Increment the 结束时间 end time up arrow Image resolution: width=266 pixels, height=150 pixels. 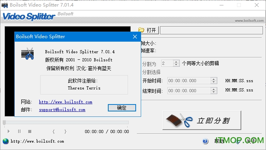click(x=213, y=89)
